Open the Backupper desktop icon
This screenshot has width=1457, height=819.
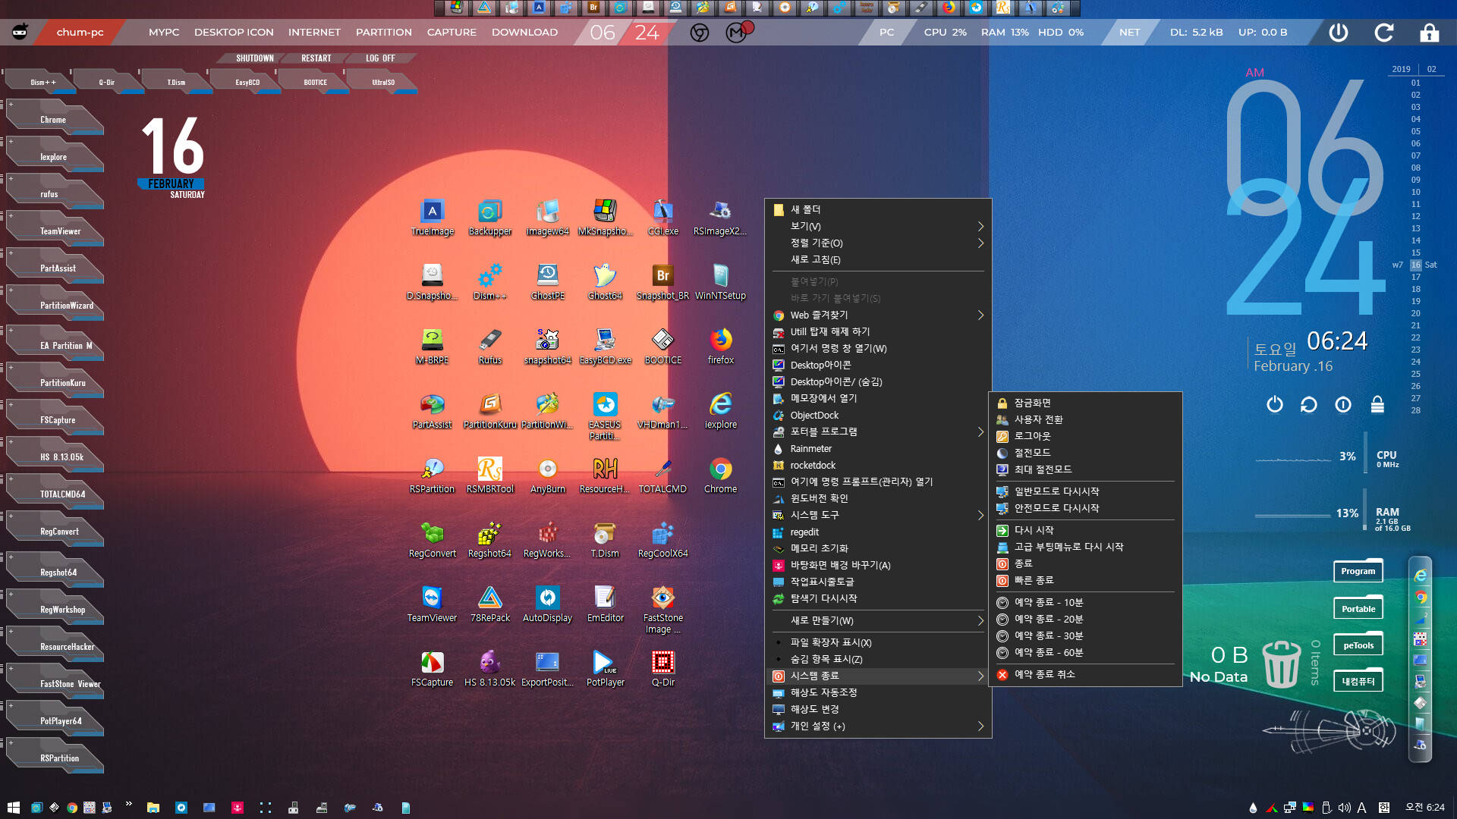489,218
